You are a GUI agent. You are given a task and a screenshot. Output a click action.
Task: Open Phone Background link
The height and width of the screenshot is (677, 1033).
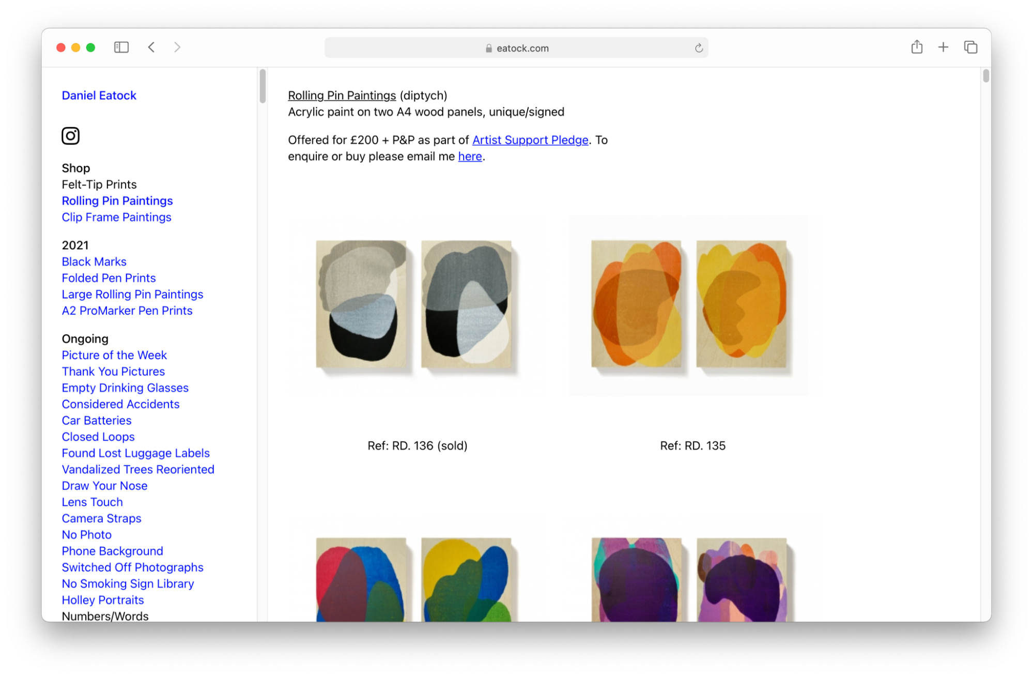point(112,551)
